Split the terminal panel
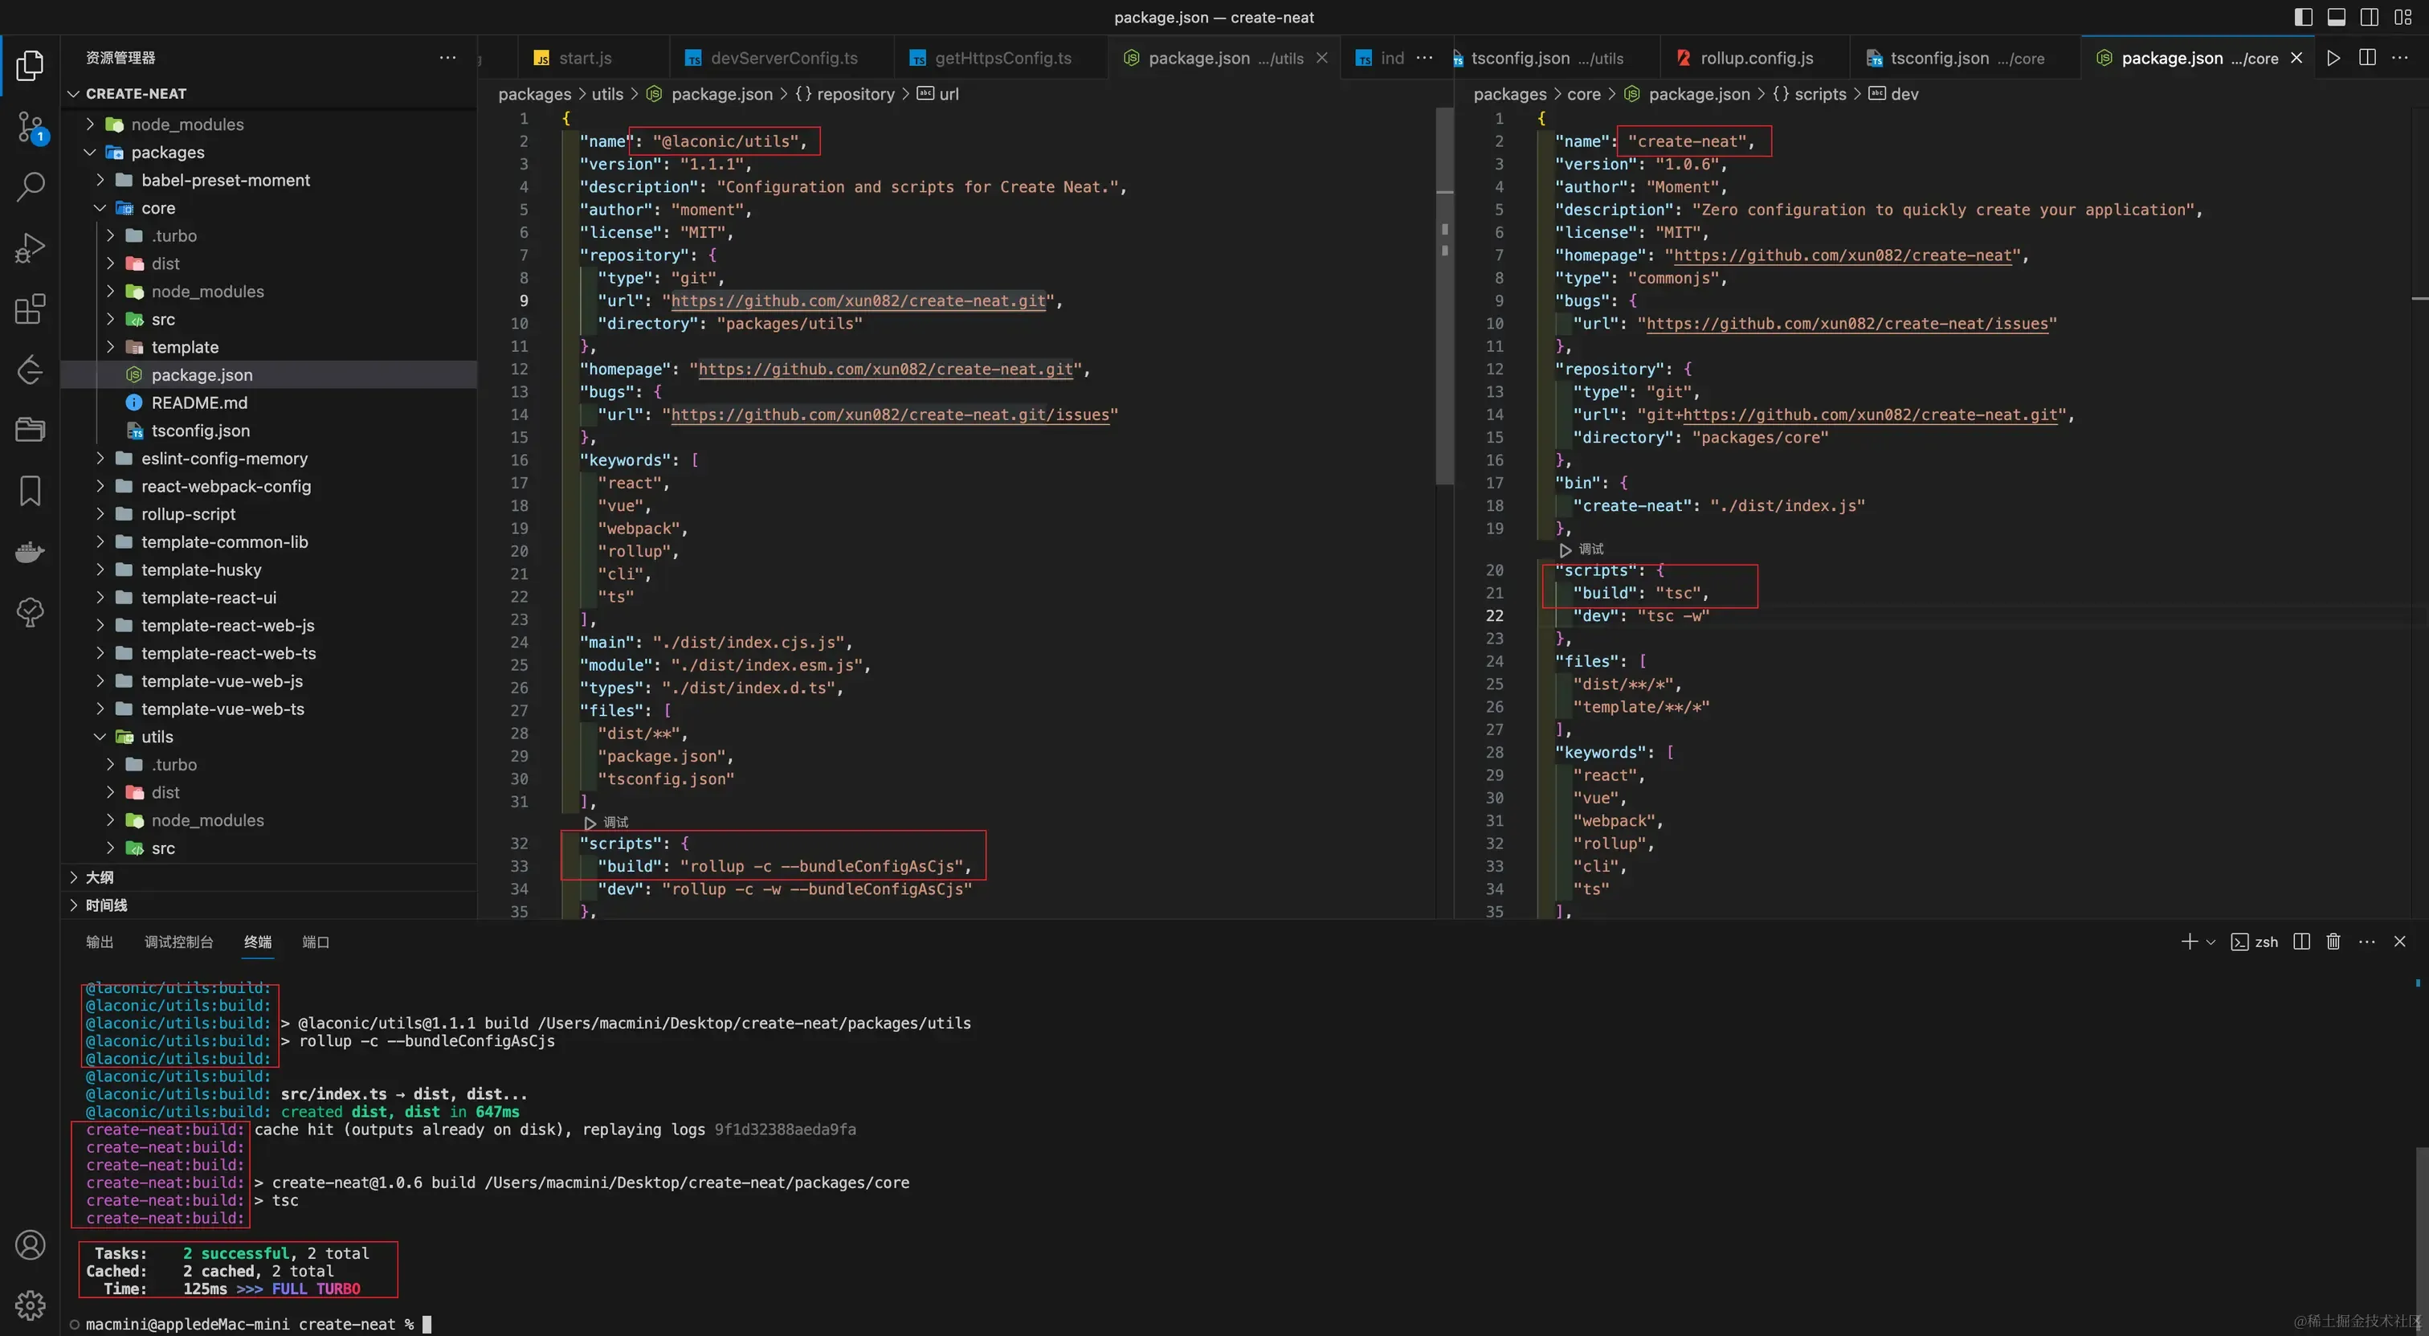The image size is (2429, 1336). point(2302,942)
